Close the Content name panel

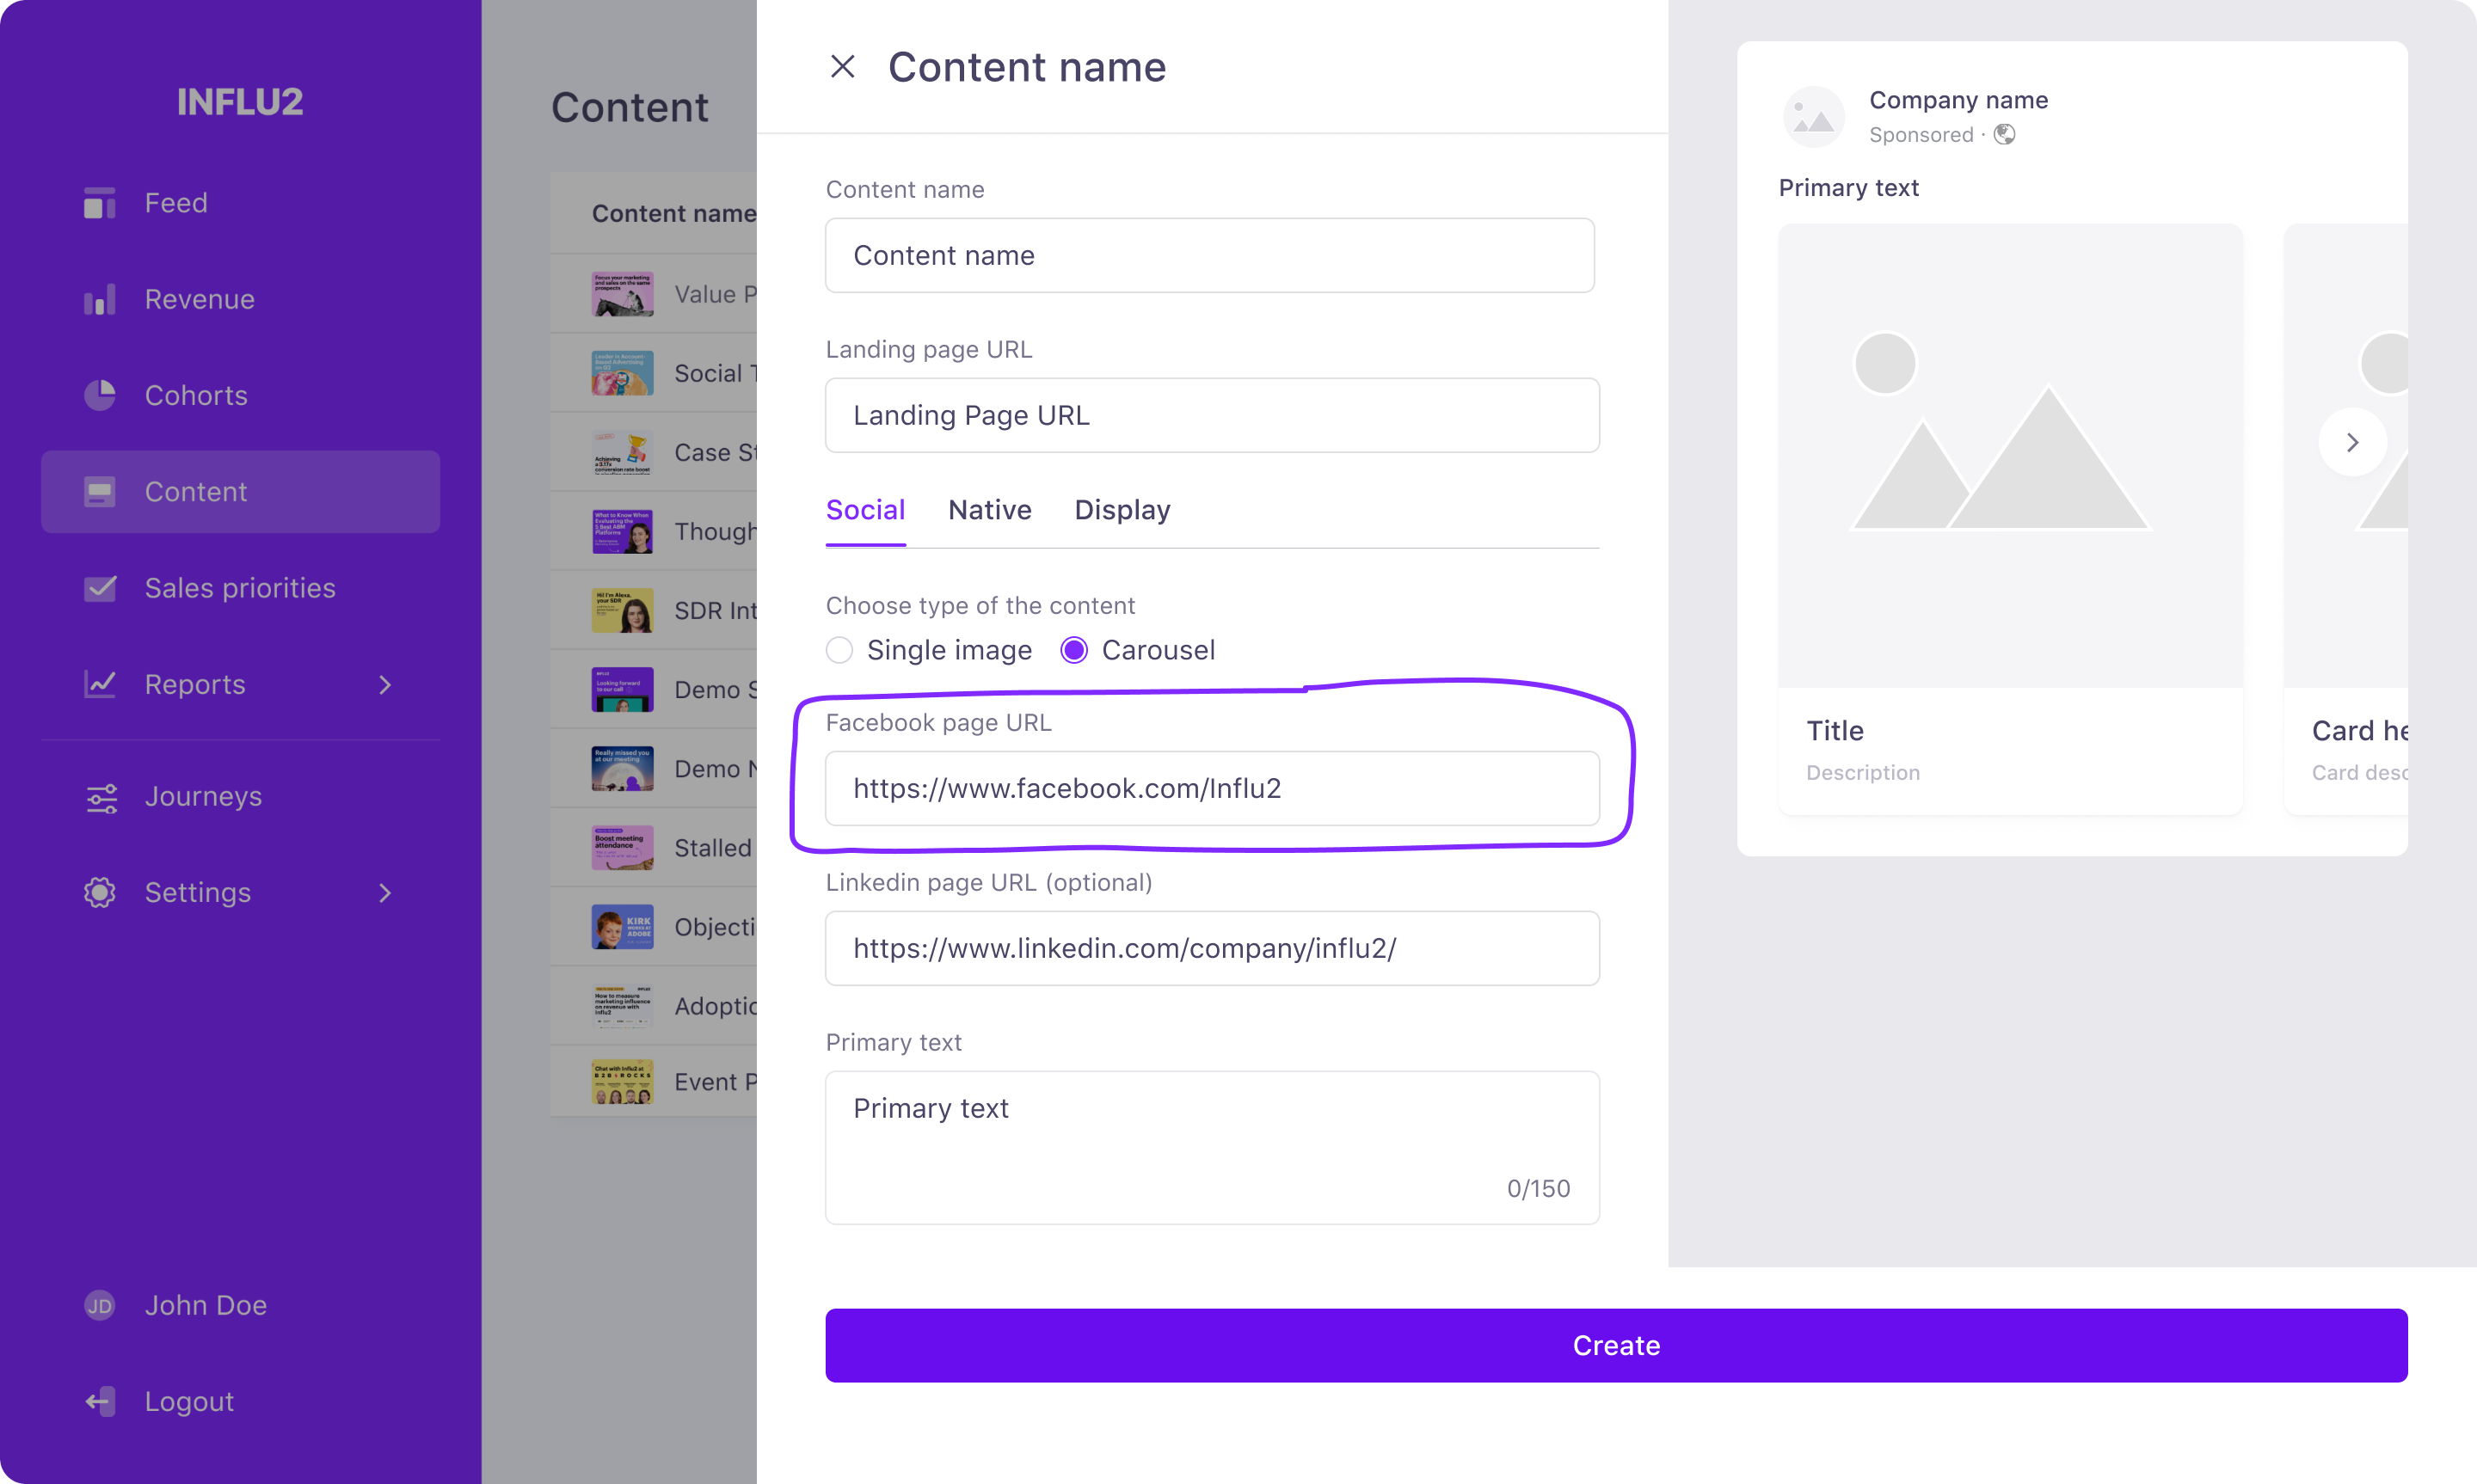(x=842, y=67)
